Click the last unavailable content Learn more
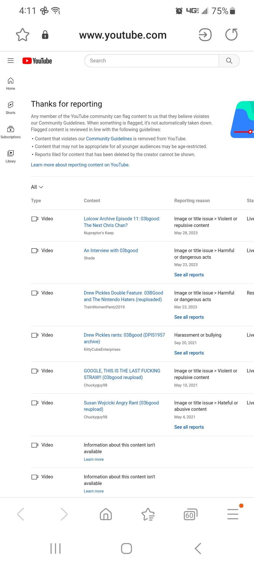The width and height of the screenshot is (254, 565). 94,491
